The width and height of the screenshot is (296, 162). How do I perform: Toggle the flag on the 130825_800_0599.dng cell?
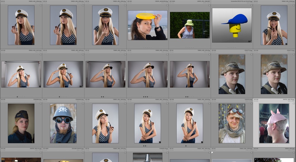212,153
